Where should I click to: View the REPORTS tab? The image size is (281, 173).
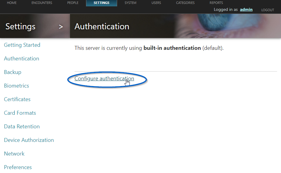[x=216, y=3]
